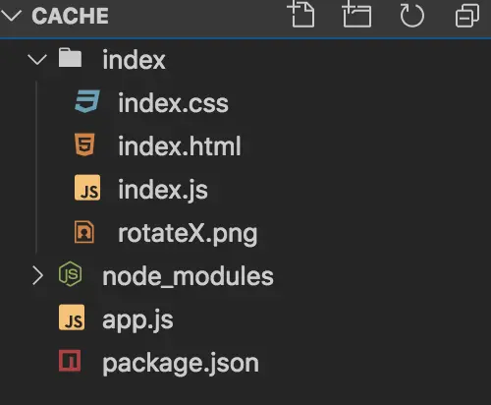Refresh the explorer via toolbar icon
The width and height of the screenshot is (491, 405).
click(x=411, y=15)
